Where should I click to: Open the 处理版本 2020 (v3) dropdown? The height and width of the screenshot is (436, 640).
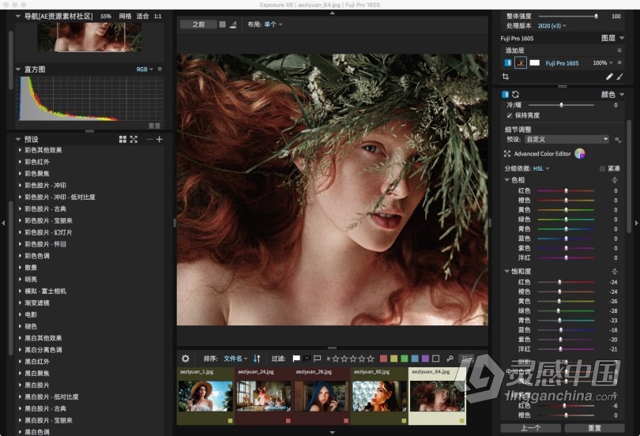pyautogui.click(x=552, y=26)
